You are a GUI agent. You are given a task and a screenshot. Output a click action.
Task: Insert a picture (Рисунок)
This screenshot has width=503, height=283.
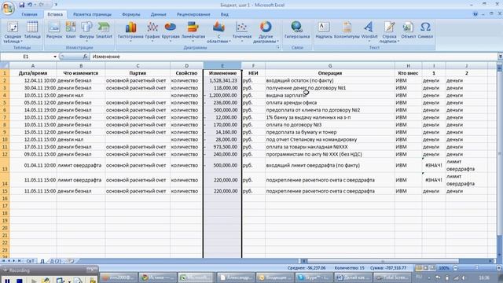click(54, 30)
